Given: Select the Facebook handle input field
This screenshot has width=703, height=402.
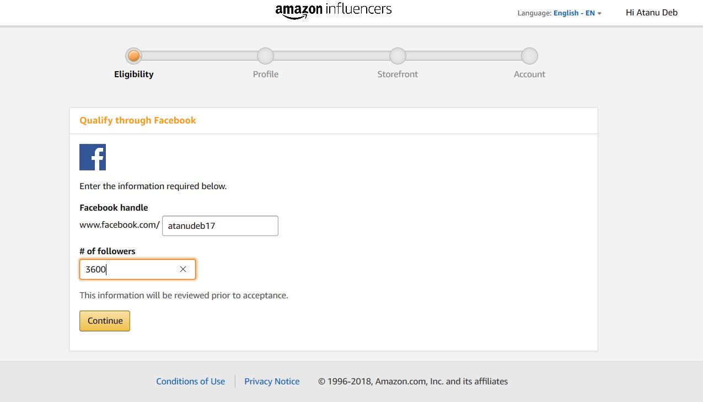Looking at the screenshot, I should (x=219, y=226).
